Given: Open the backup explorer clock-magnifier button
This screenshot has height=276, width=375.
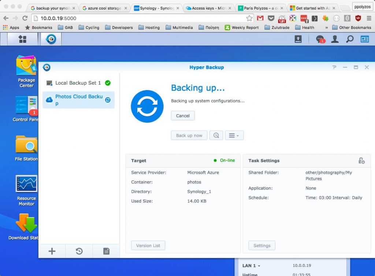Looking at the screenshot, I should 216,135.
